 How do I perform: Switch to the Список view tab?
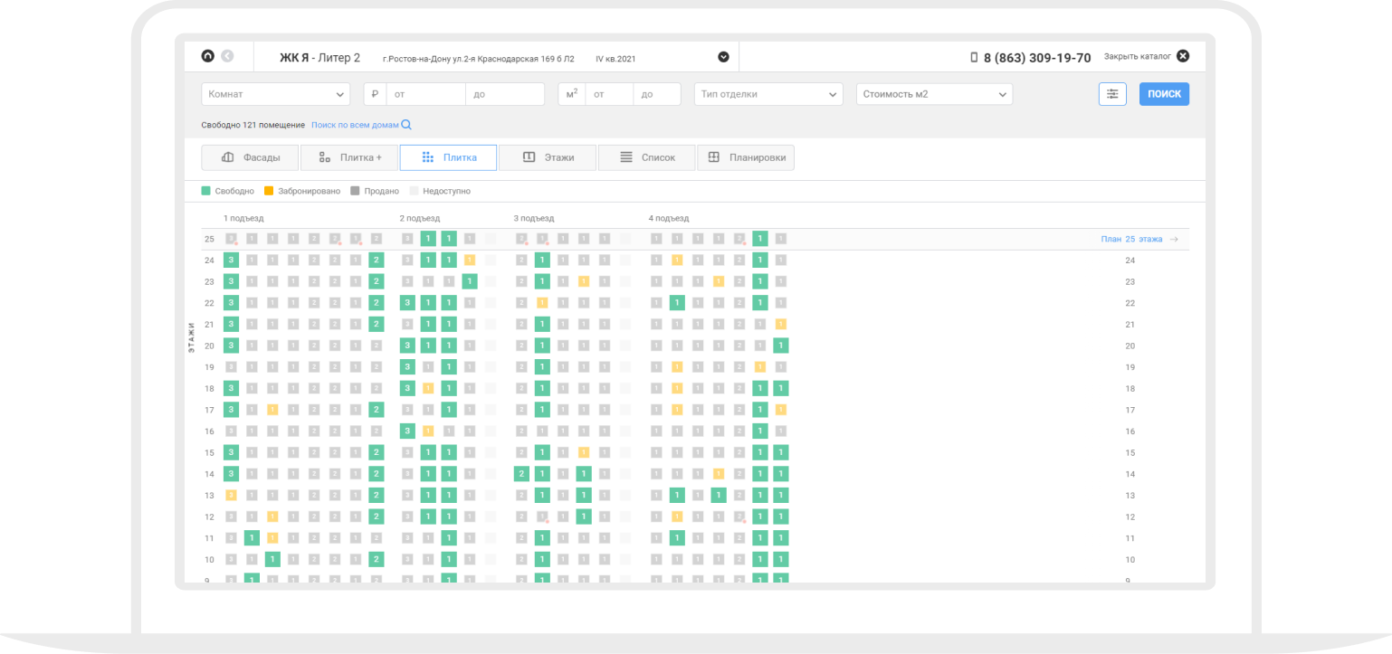pos(646,157)
